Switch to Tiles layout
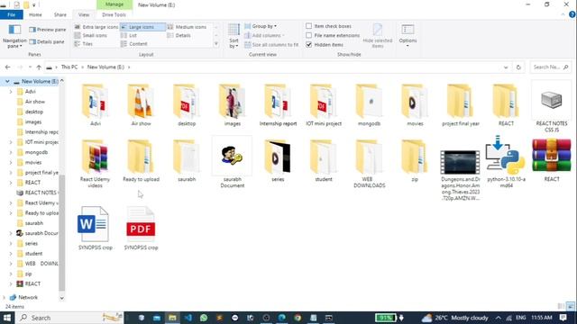This screenshot has width=577, height=324. (83, 44)
